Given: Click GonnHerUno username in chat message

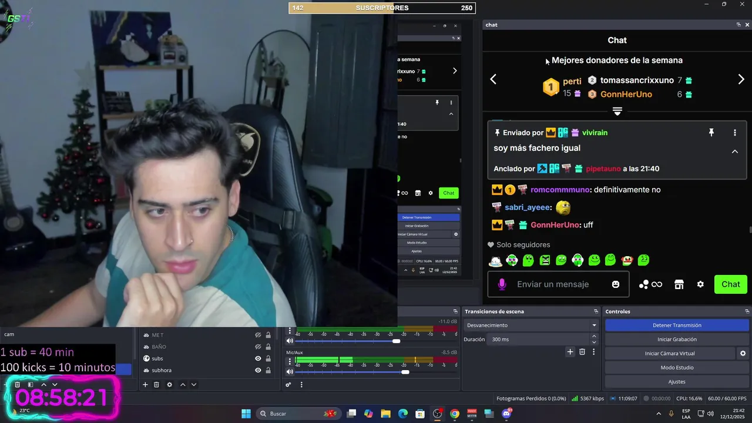Looking at the screenshot, I should [555, 225].
